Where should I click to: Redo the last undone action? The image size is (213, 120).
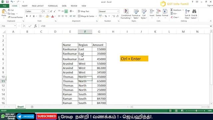tap(18, 2)
